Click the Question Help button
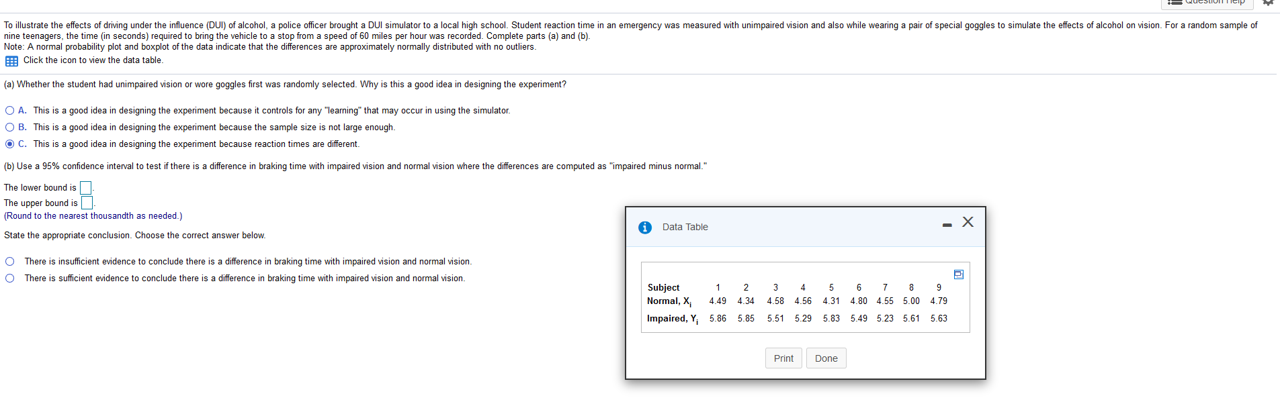This screenshot has width=1280, height=402. pos(1207,3)
